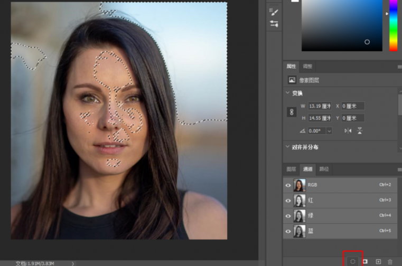Image resolution: width=402 pixels, height=266 pixels.
Task: Create a new channel
Action: 378,261
